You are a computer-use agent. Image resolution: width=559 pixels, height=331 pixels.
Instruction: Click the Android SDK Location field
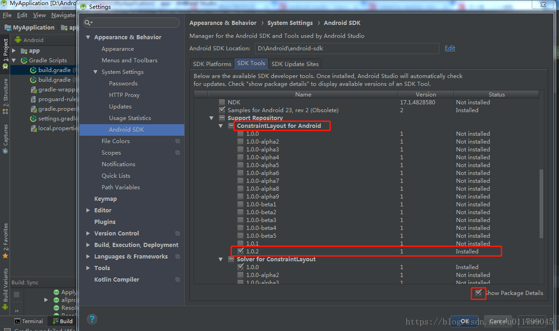(x=346, y=48)
